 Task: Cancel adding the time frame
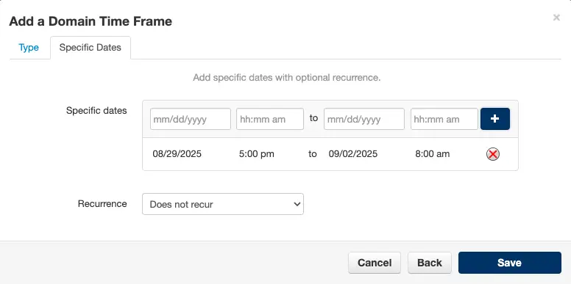coord(375,263)
